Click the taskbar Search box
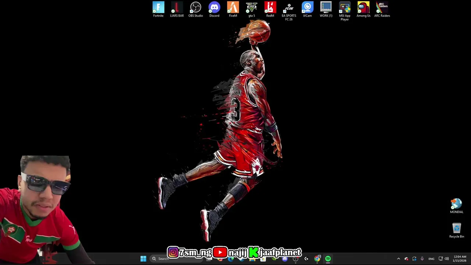The image size is (471, 265). (177, 259)
